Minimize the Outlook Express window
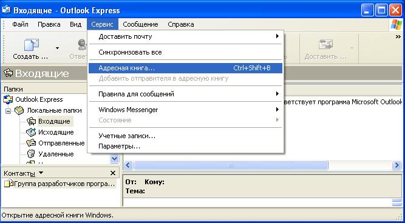The image size is (405, 223). [368, 10]
